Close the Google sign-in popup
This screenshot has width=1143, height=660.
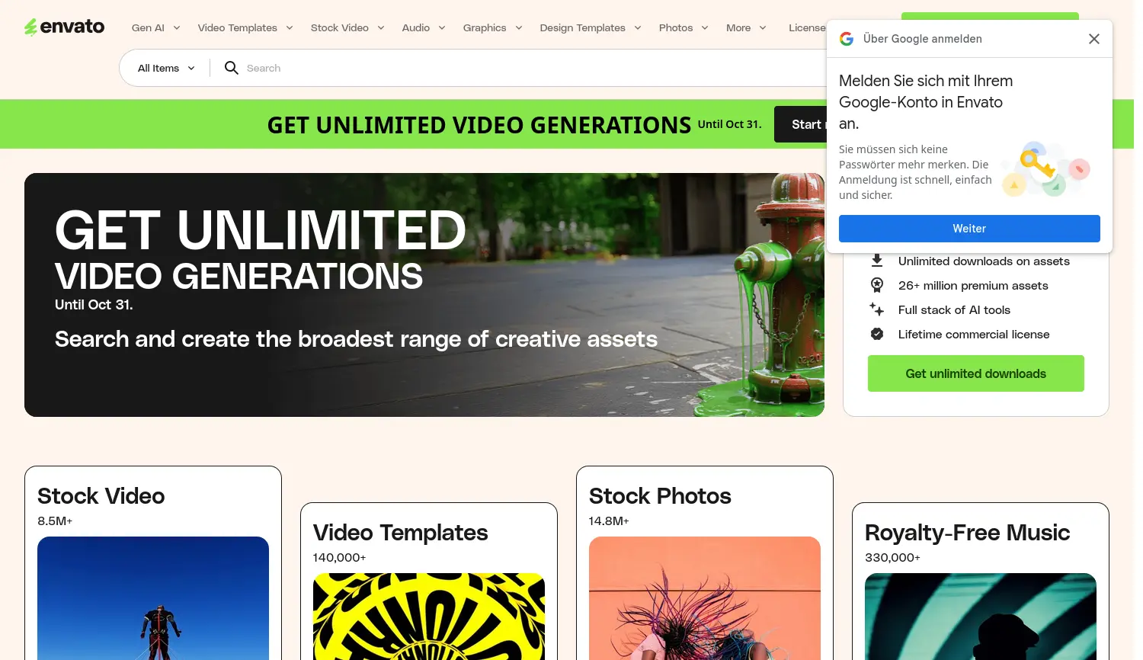tap(1093, 39)
